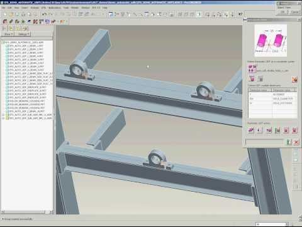The image size is (302, 227).
Task: Cancel with red X in UDF dialog
Action: point(296,143)
